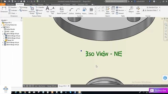This screenshot has height=94, width=168.
Task: Switch to the flange WN.ipt document tab
Action: tap(52, 86)
